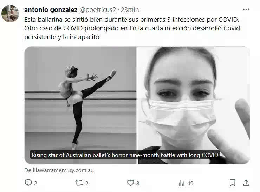The width and height of the screenshot is (260, 192).
Task: Open the three-dot more options menu
Action: click(246, 9)
